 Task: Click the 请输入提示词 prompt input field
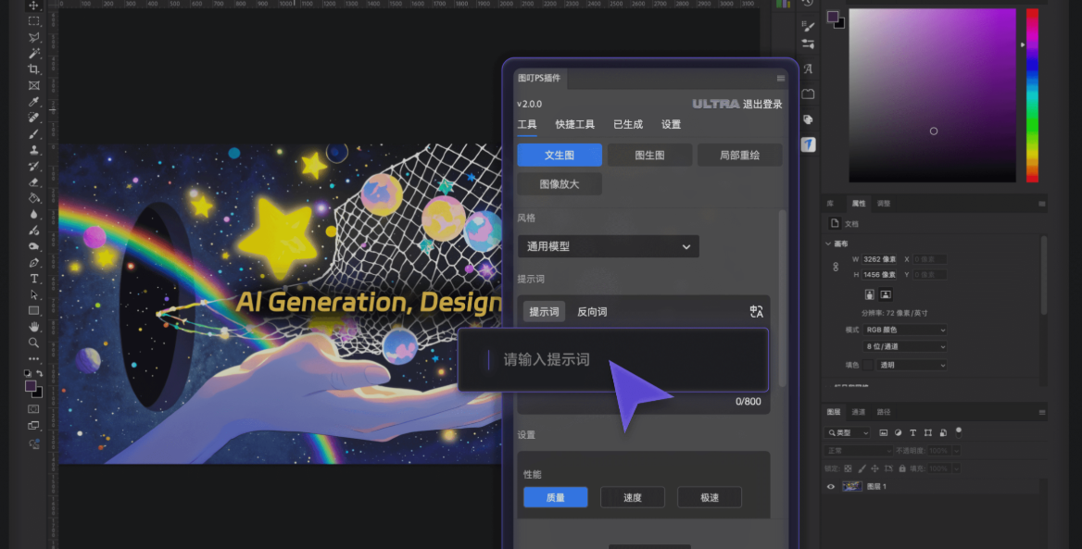point(613,359)
